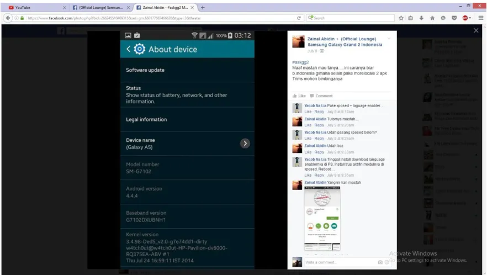
Task: Click the Write a comment field
Action: (x=340, y=262)
